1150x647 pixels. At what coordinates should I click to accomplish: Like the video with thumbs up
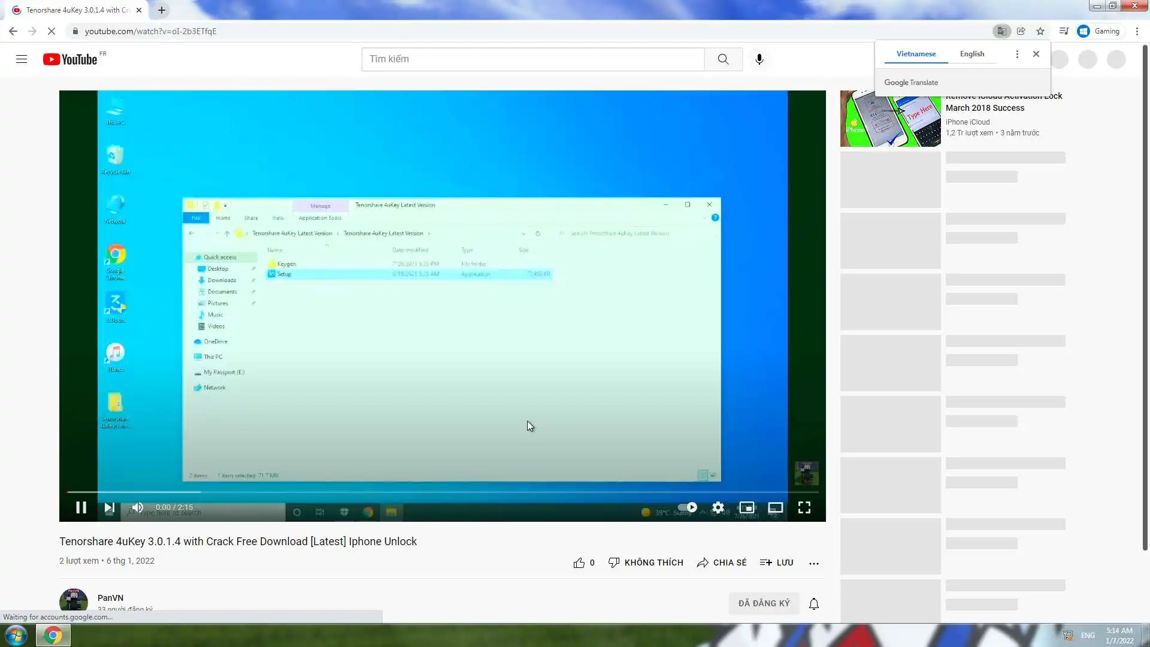click(x=579, y=563)
